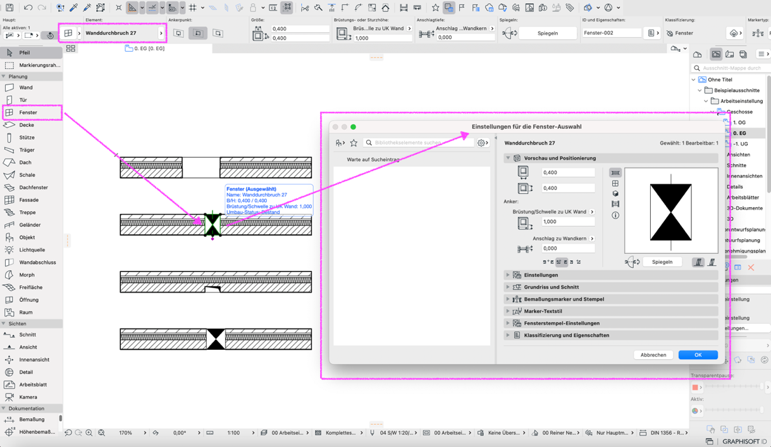This screenshot has width=771, height=447.
Task: Pick up parameters with eyedropper icon
Action: pyautogui.click(x=73, y=8)
